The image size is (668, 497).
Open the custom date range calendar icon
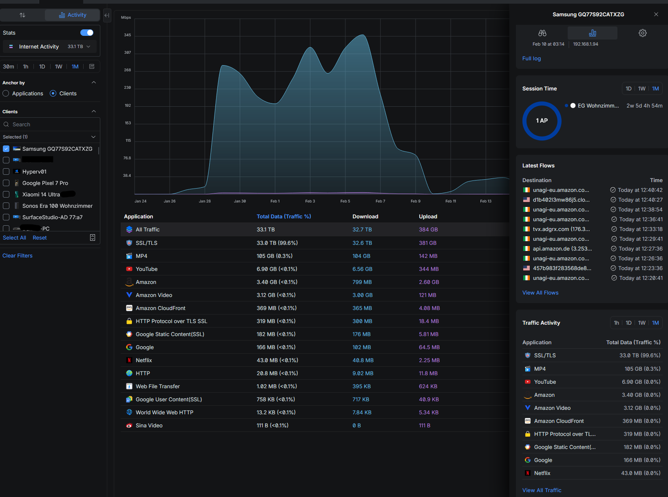[92, 66]
